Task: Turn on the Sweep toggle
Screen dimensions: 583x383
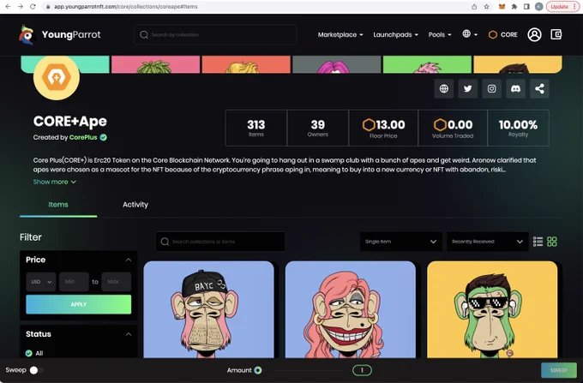Action: [x=36, y=370]
